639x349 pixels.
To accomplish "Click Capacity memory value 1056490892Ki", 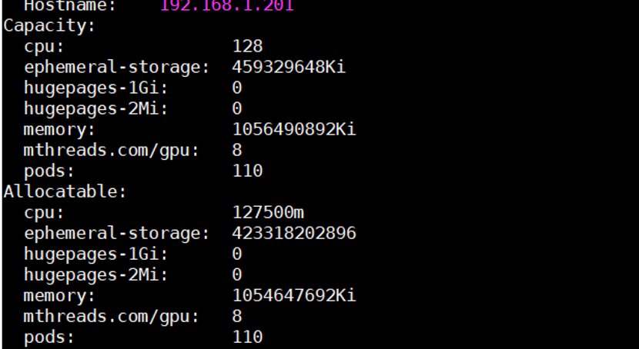I will [294, 129].
